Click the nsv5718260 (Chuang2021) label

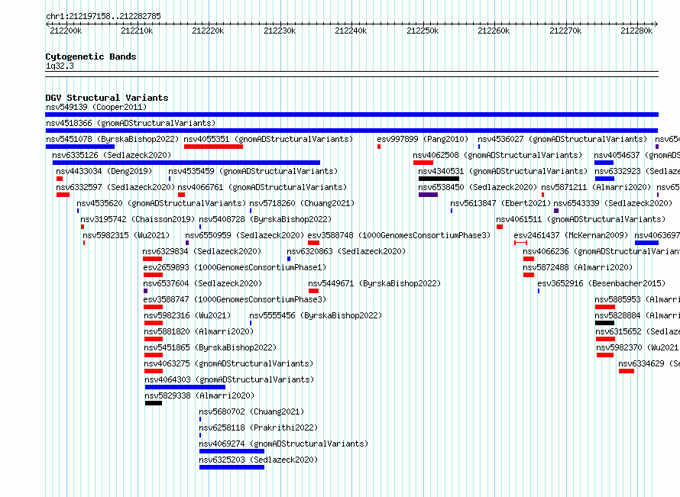(x=302, y=203)
